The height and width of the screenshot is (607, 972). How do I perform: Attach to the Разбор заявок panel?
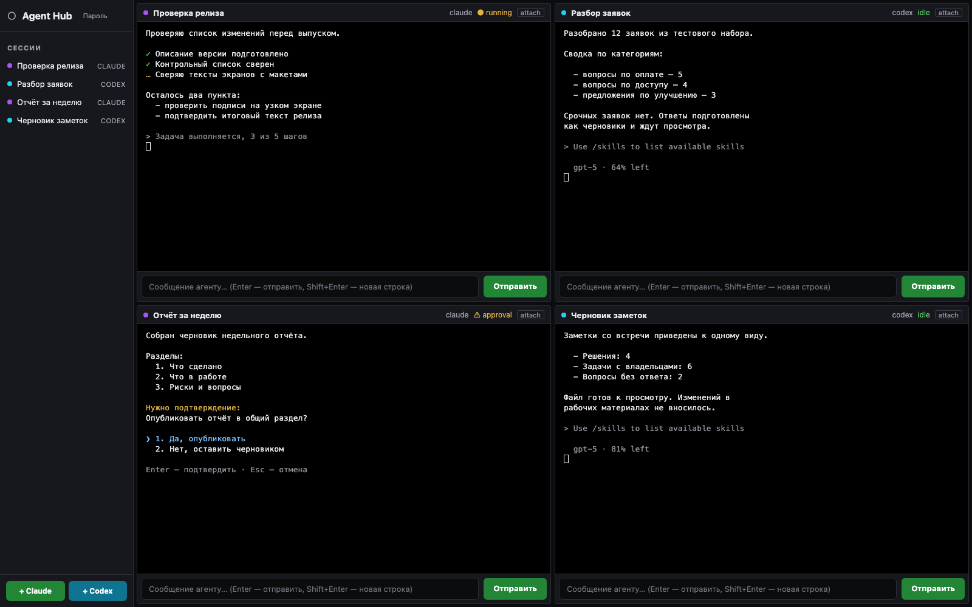[x=948, y=13]
